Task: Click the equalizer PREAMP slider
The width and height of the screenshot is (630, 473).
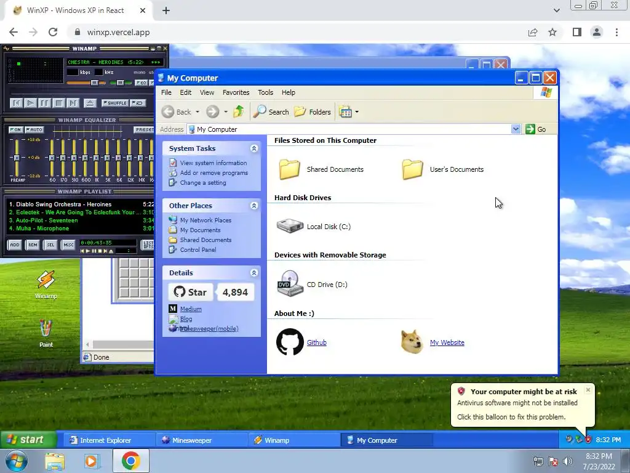Action: point(17,158)
